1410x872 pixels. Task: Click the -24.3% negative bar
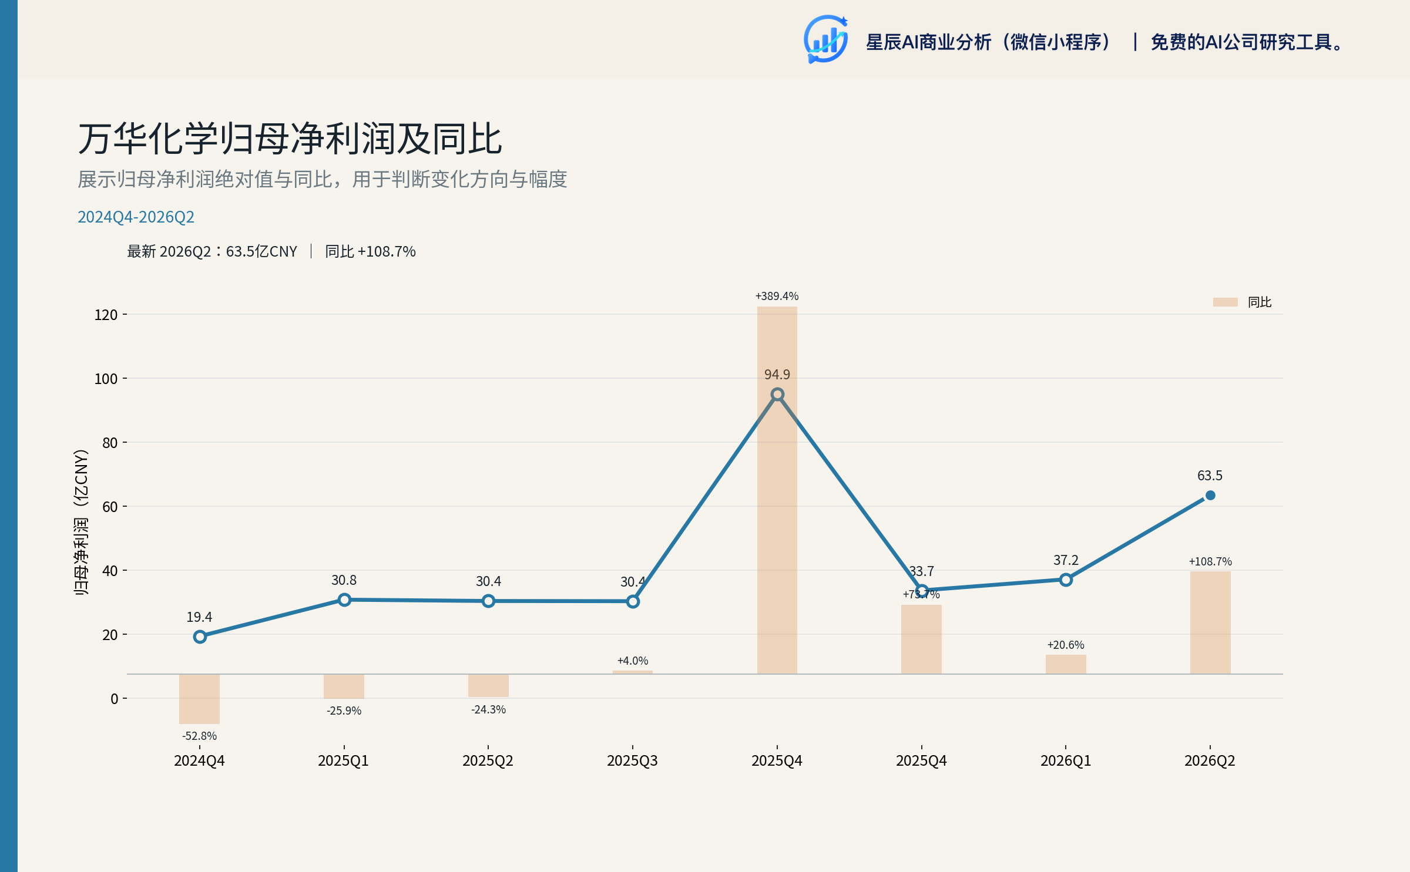[488, 685]
